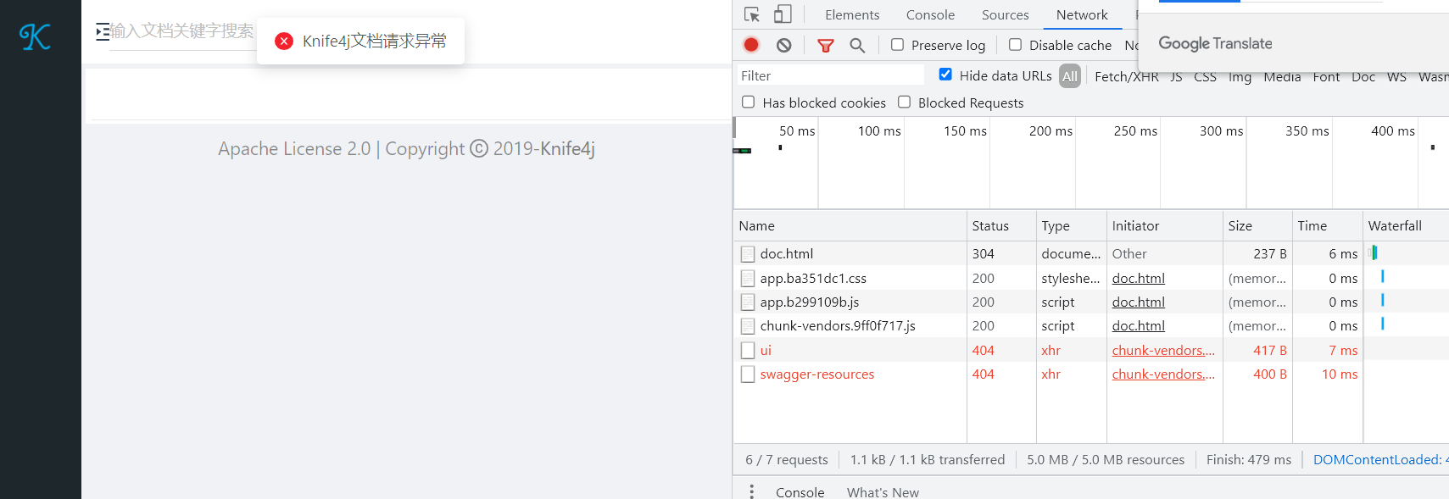Screen dimensions: 1449x499
Task: Open the Sources tab in DevTools
Action: (x=1005, y=14)
